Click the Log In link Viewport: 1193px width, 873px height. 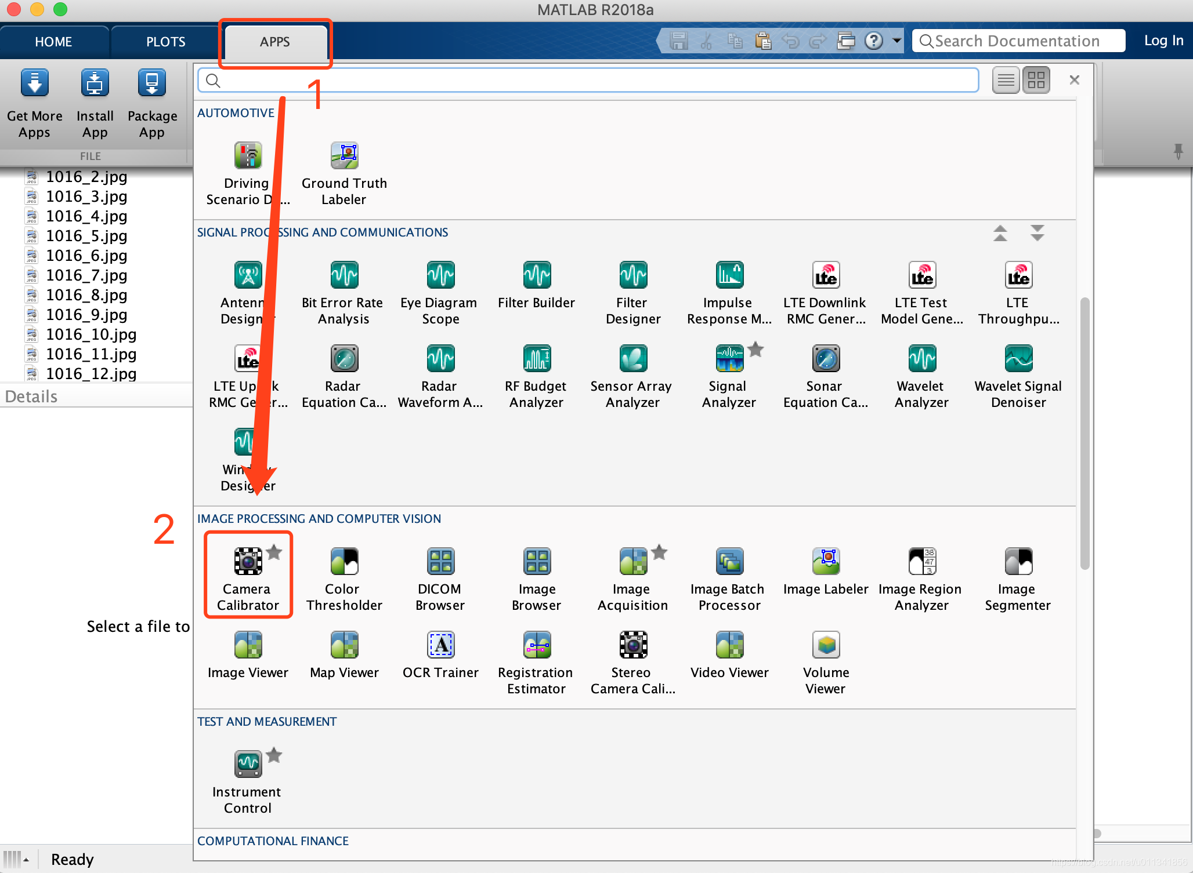tap(1163, 41)
